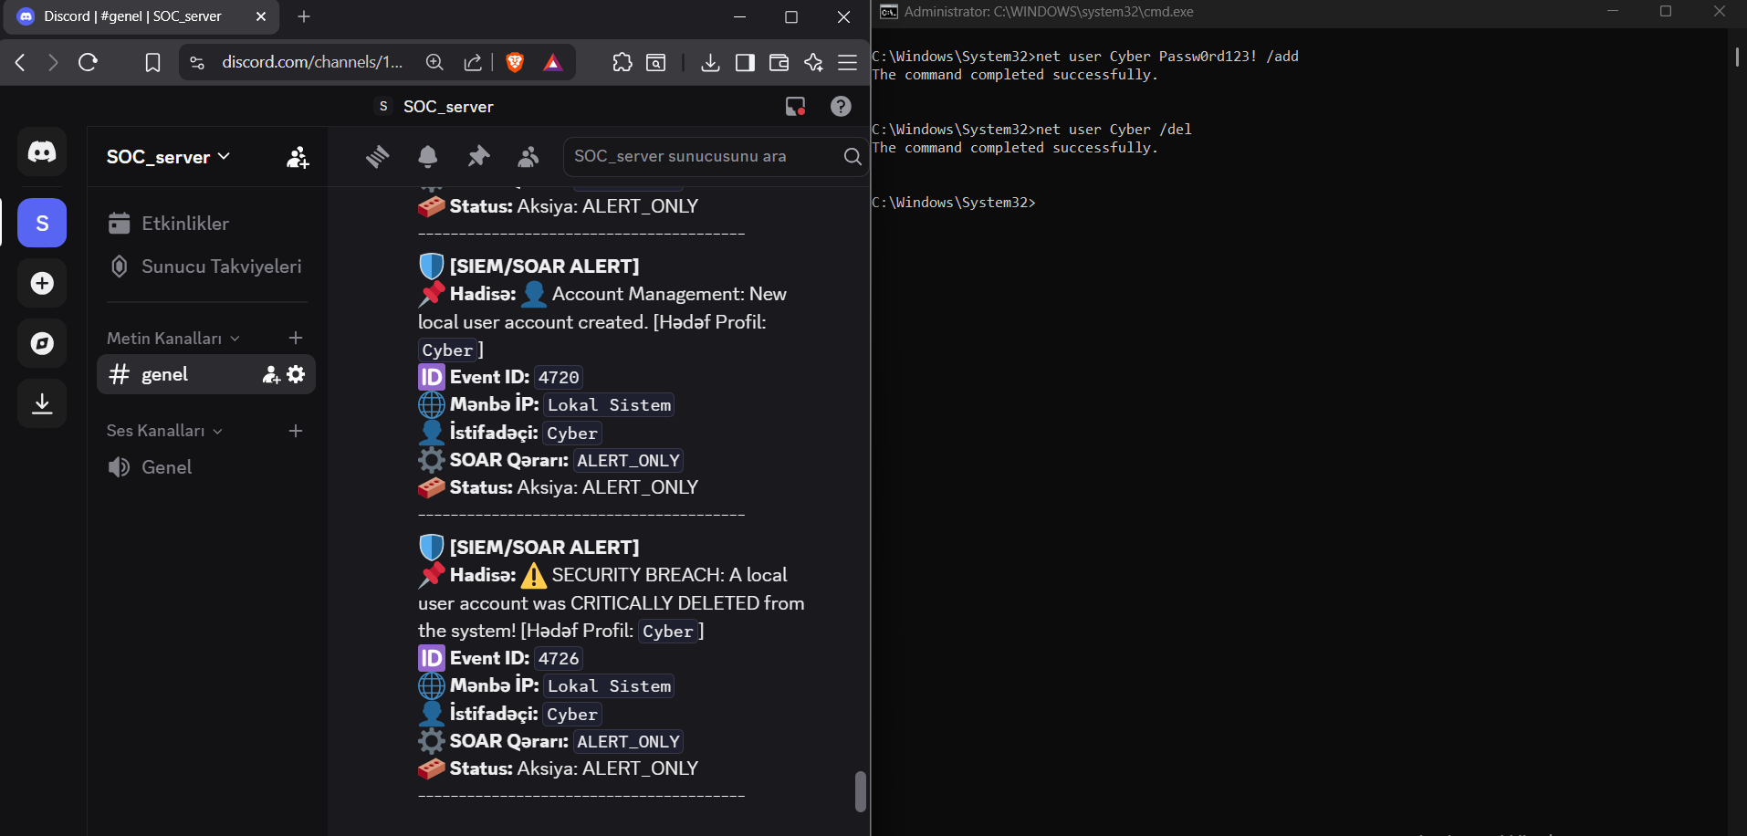Open Etkinlikler events item
The image size is (1747, 836).
tap(206, 224)
